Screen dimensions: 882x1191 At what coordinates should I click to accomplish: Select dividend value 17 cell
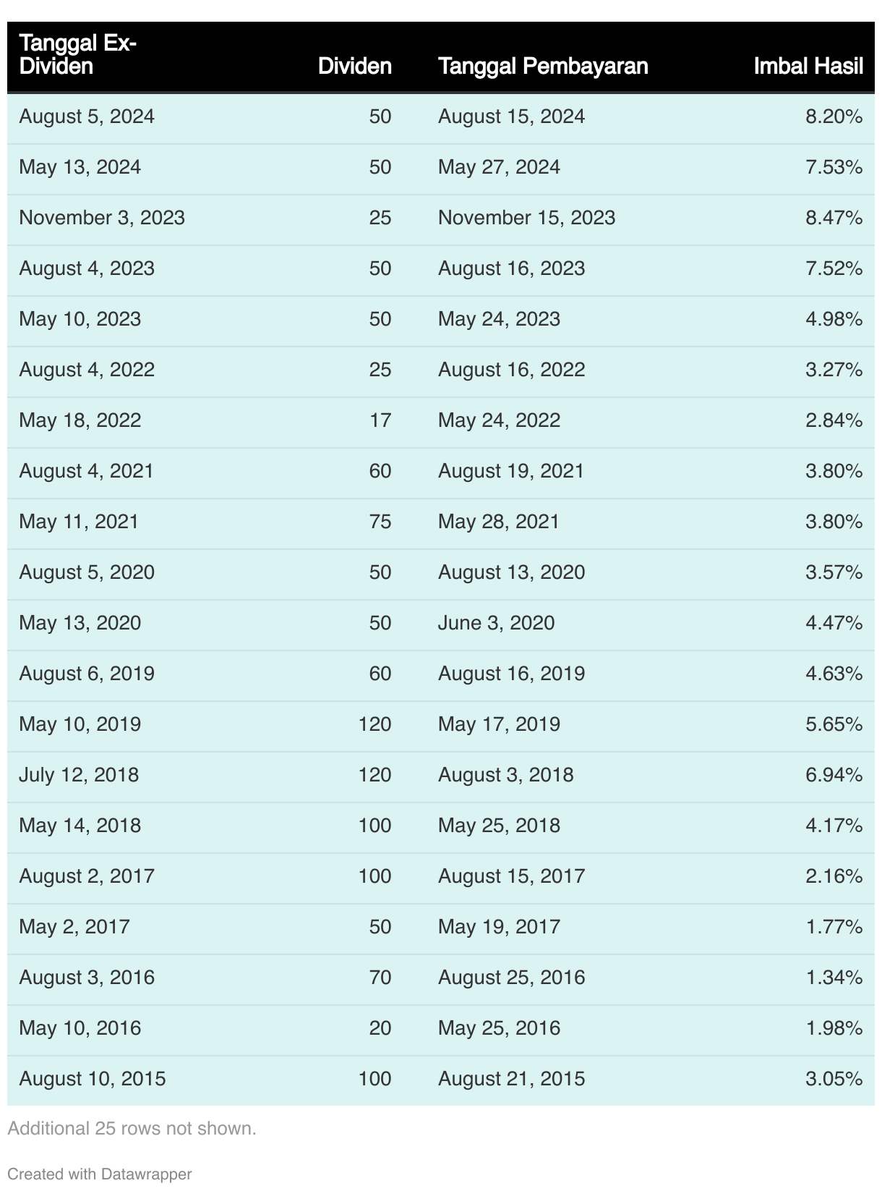380,420
